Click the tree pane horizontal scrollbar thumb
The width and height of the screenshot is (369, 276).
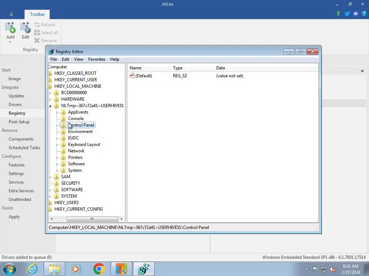click(92, 219)
